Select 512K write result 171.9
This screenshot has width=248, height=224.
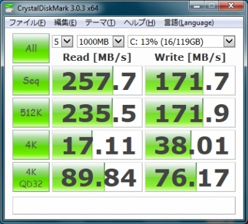190,112
